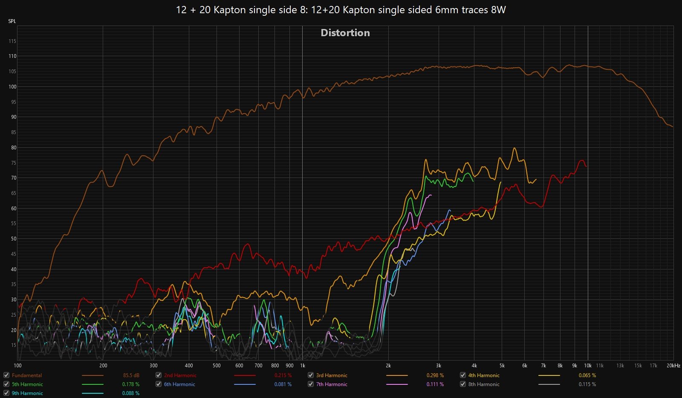Toggle the 3rd Harmonic checkbox
Image resolution: width=682 pixels, height=398 pixels.
pos(311,375)
